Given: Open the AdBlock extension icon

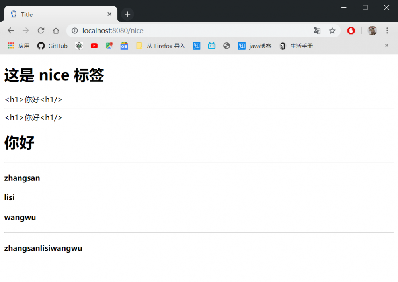Looking at the screenshot, I should (351, 31).
